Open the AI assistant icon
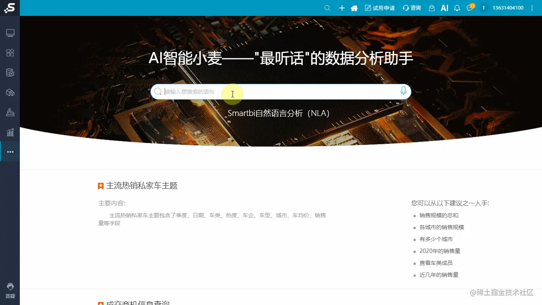Image resolution: width=542 pixels, height=305 pixels. pyautogui.click(x=444, y=8)
